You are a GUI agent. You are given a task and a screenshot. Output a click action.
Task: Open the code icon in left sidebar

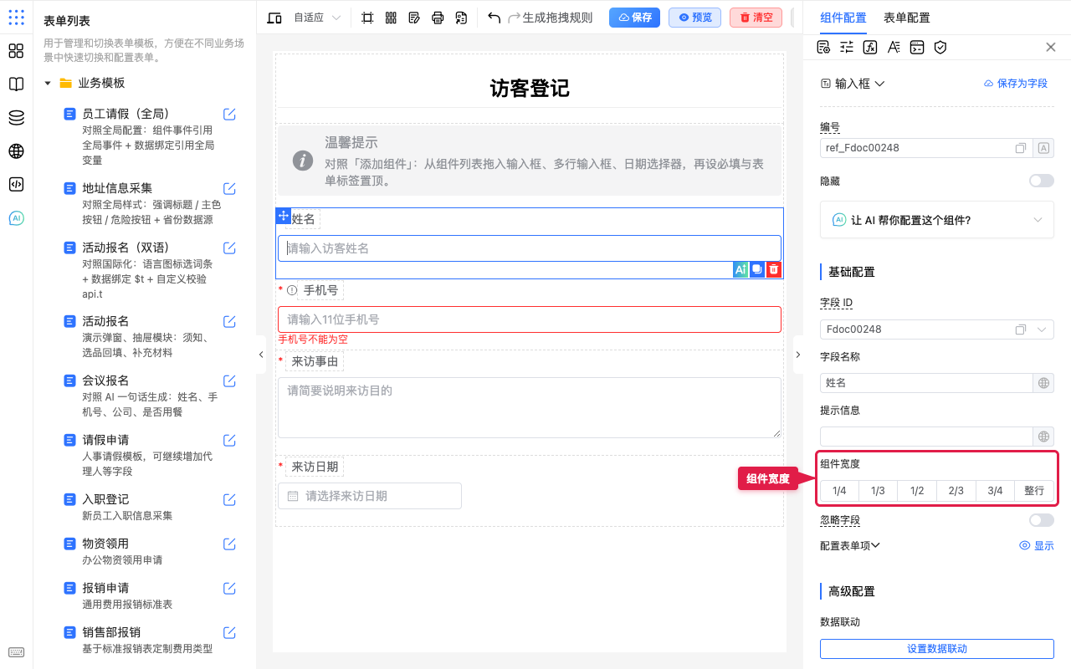pos(16,185)
